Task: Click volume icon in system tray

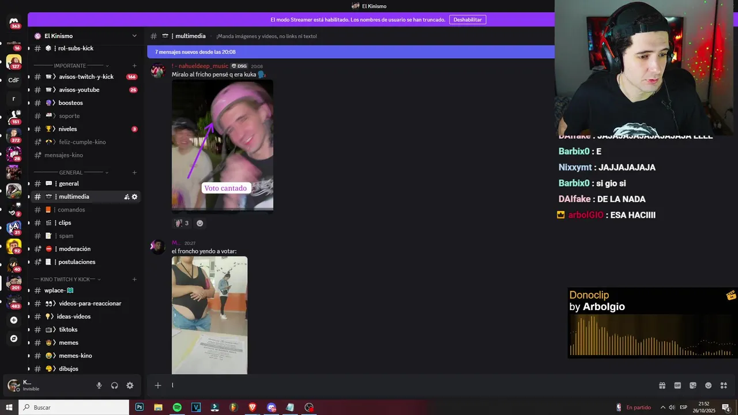Action: tap(672, 408)
